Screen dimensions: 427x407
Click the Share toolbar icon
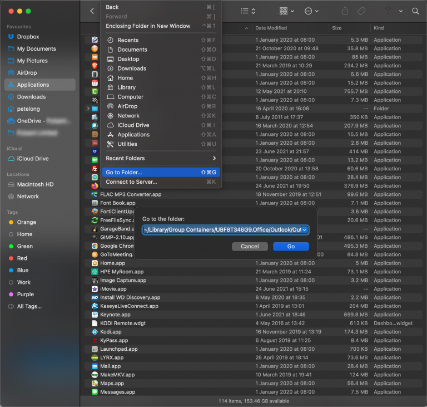point(345,11)
